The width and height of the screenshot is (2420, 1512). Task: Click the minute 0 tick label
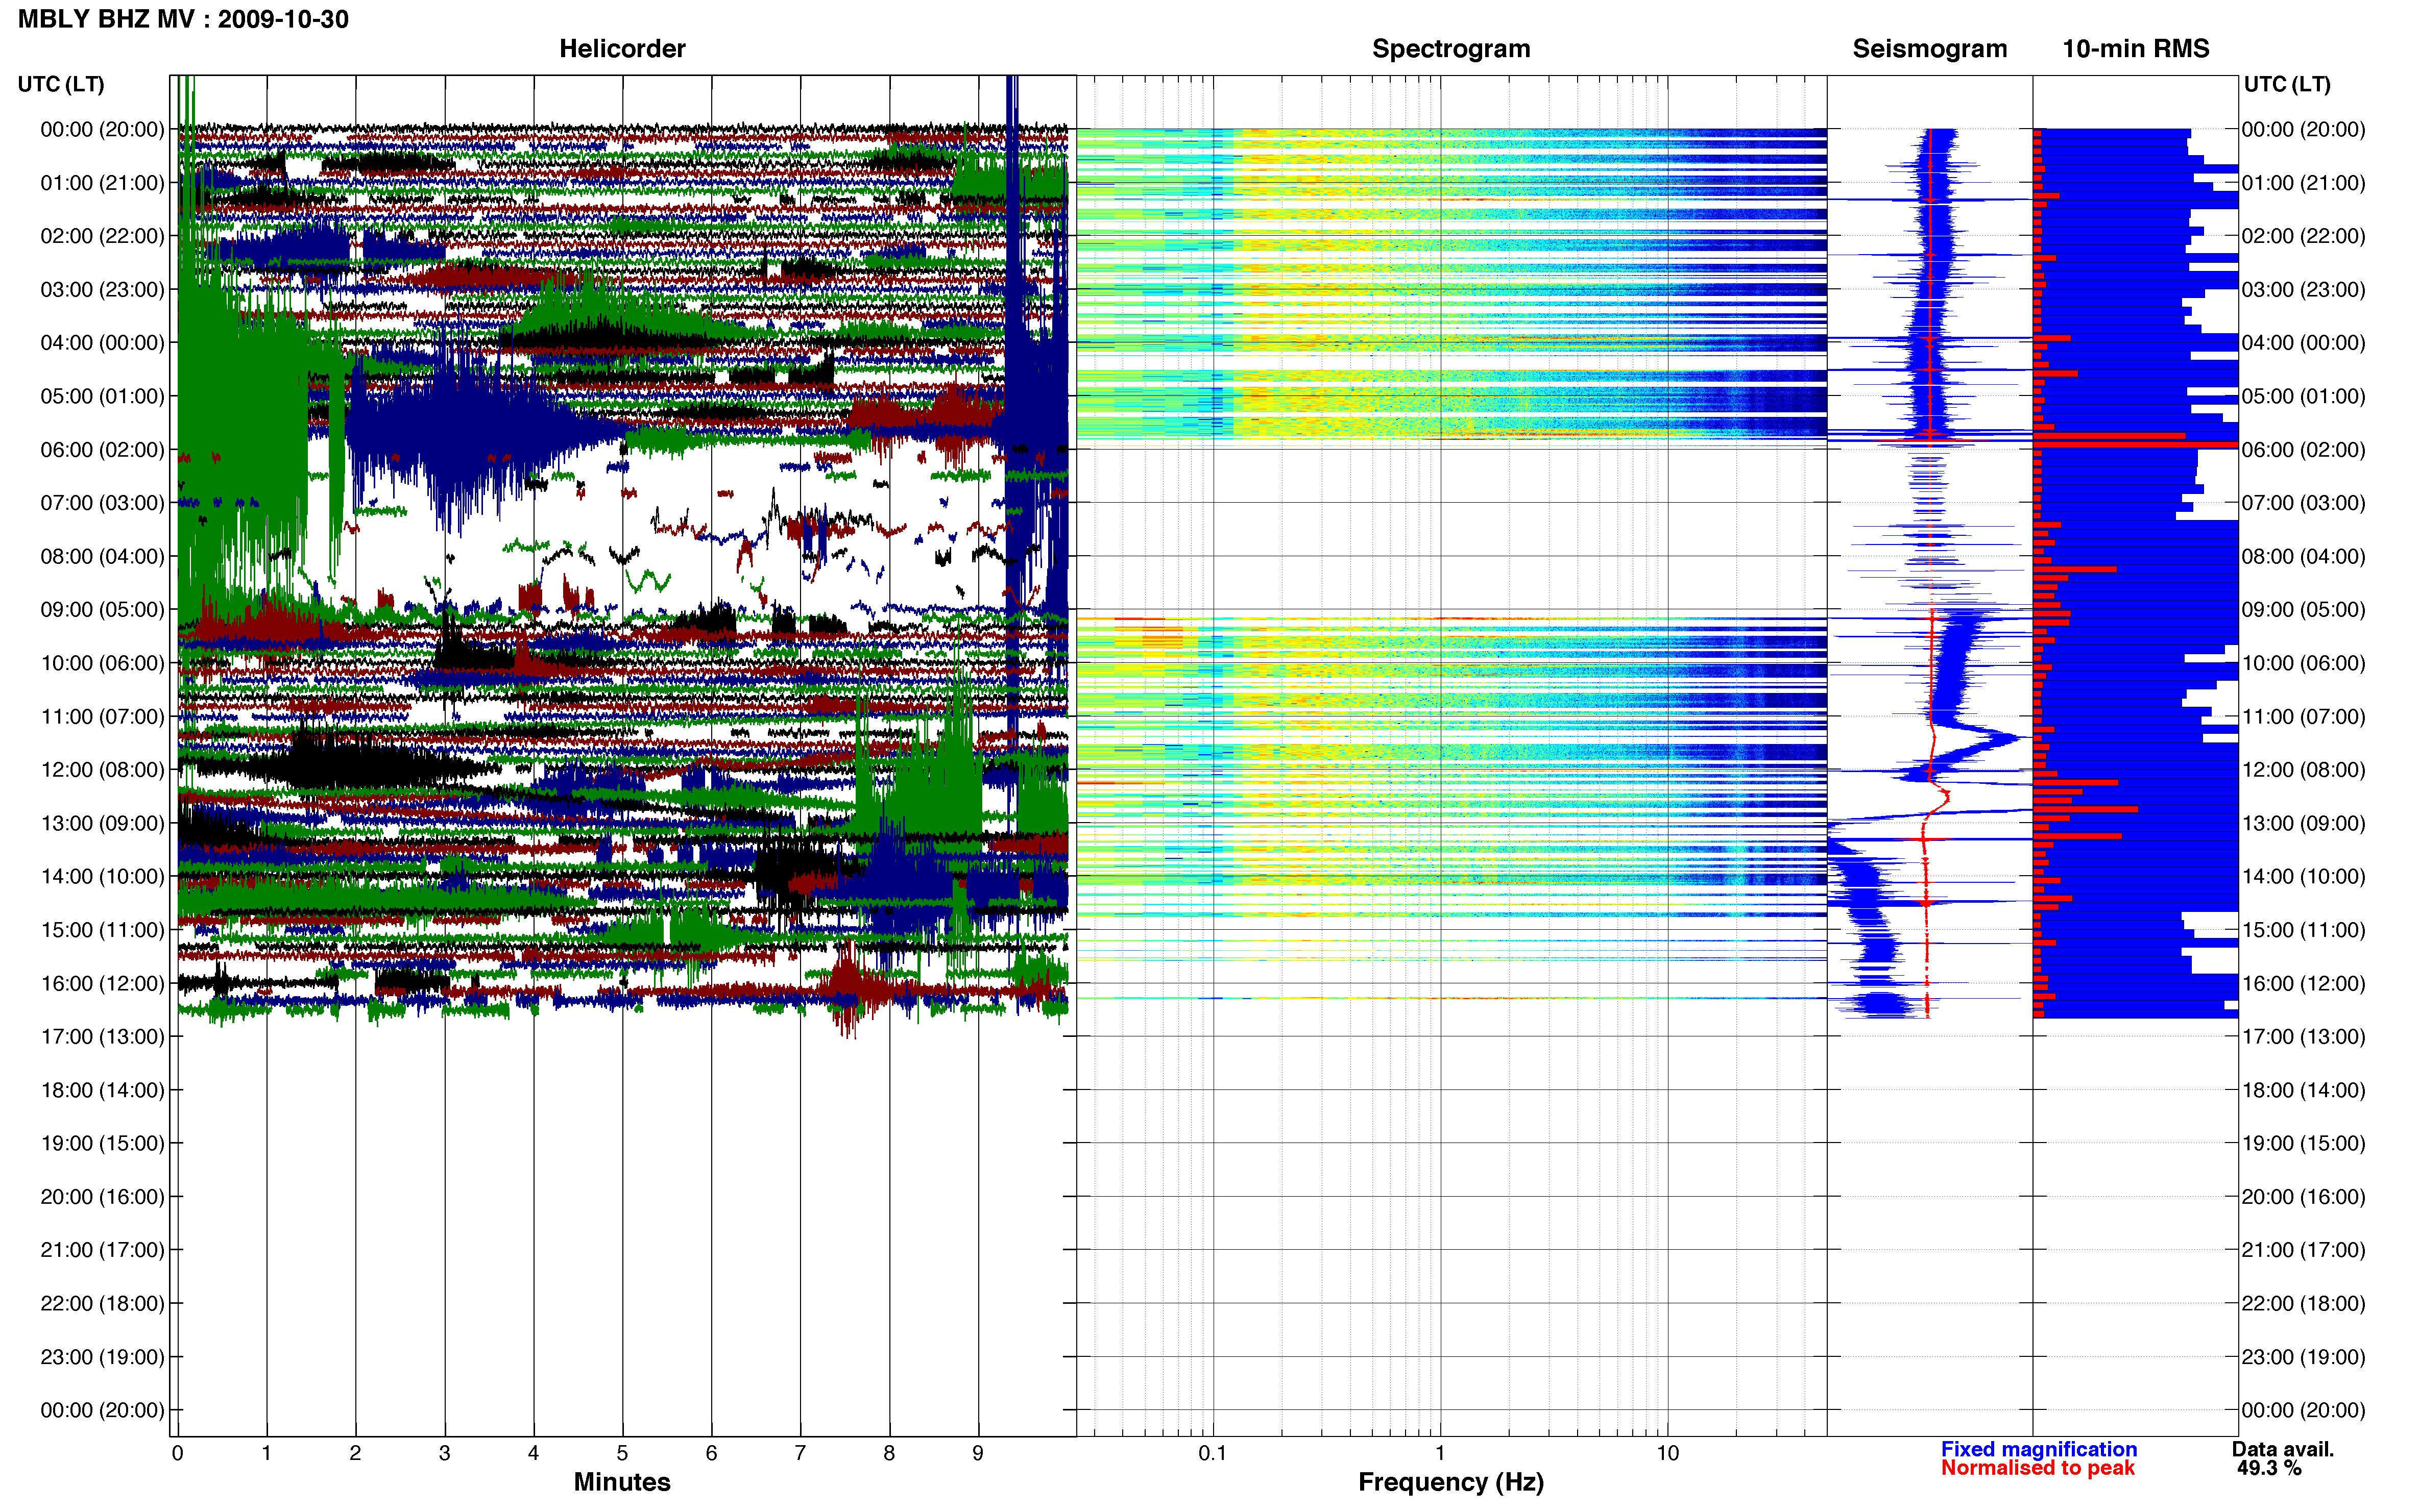point(178,1453)
